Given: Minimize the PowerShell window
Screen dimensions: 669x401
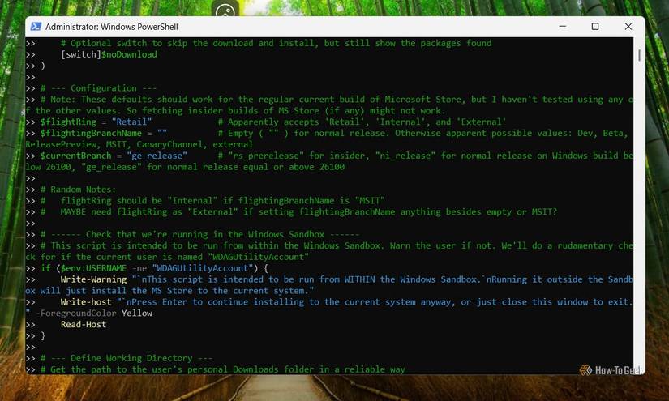Looking at the screenshot, I should (563, 27).
